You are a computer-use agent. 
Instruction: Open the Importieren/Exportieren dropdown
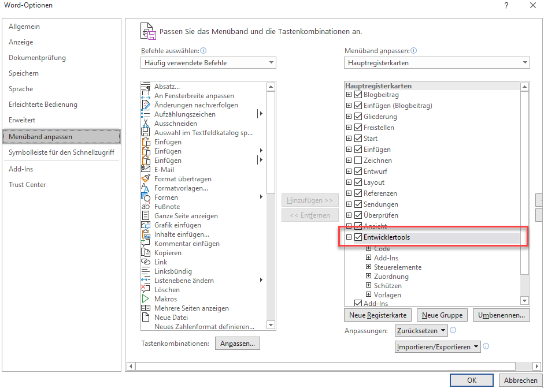(x=438, y=347)
